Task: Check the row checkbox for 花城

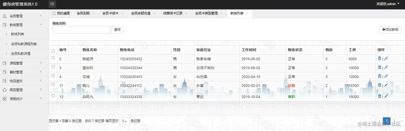Action: pyautogui.click(x=53, y=75)
